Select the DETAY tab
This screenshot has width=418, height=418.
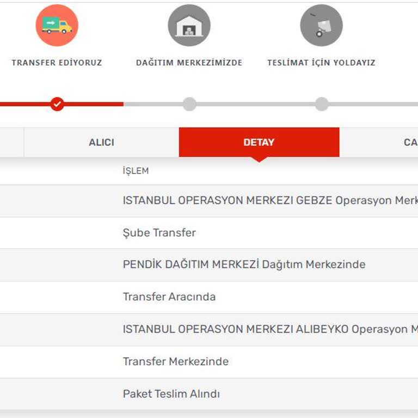[x=259, y=143]
